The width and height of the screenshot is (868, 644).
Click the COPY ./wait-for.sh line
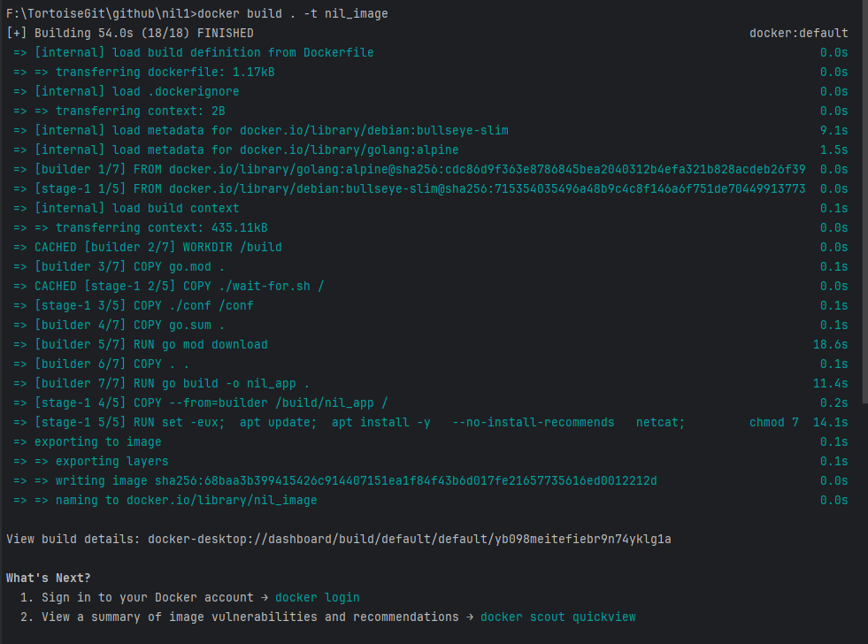pos(179,286)
